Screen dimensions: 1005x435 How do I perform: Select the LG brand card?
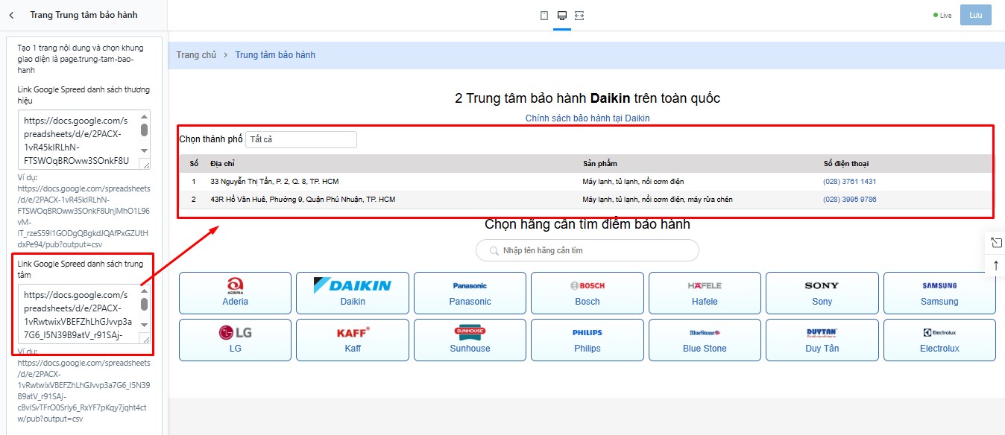click(x=236, y=340)
